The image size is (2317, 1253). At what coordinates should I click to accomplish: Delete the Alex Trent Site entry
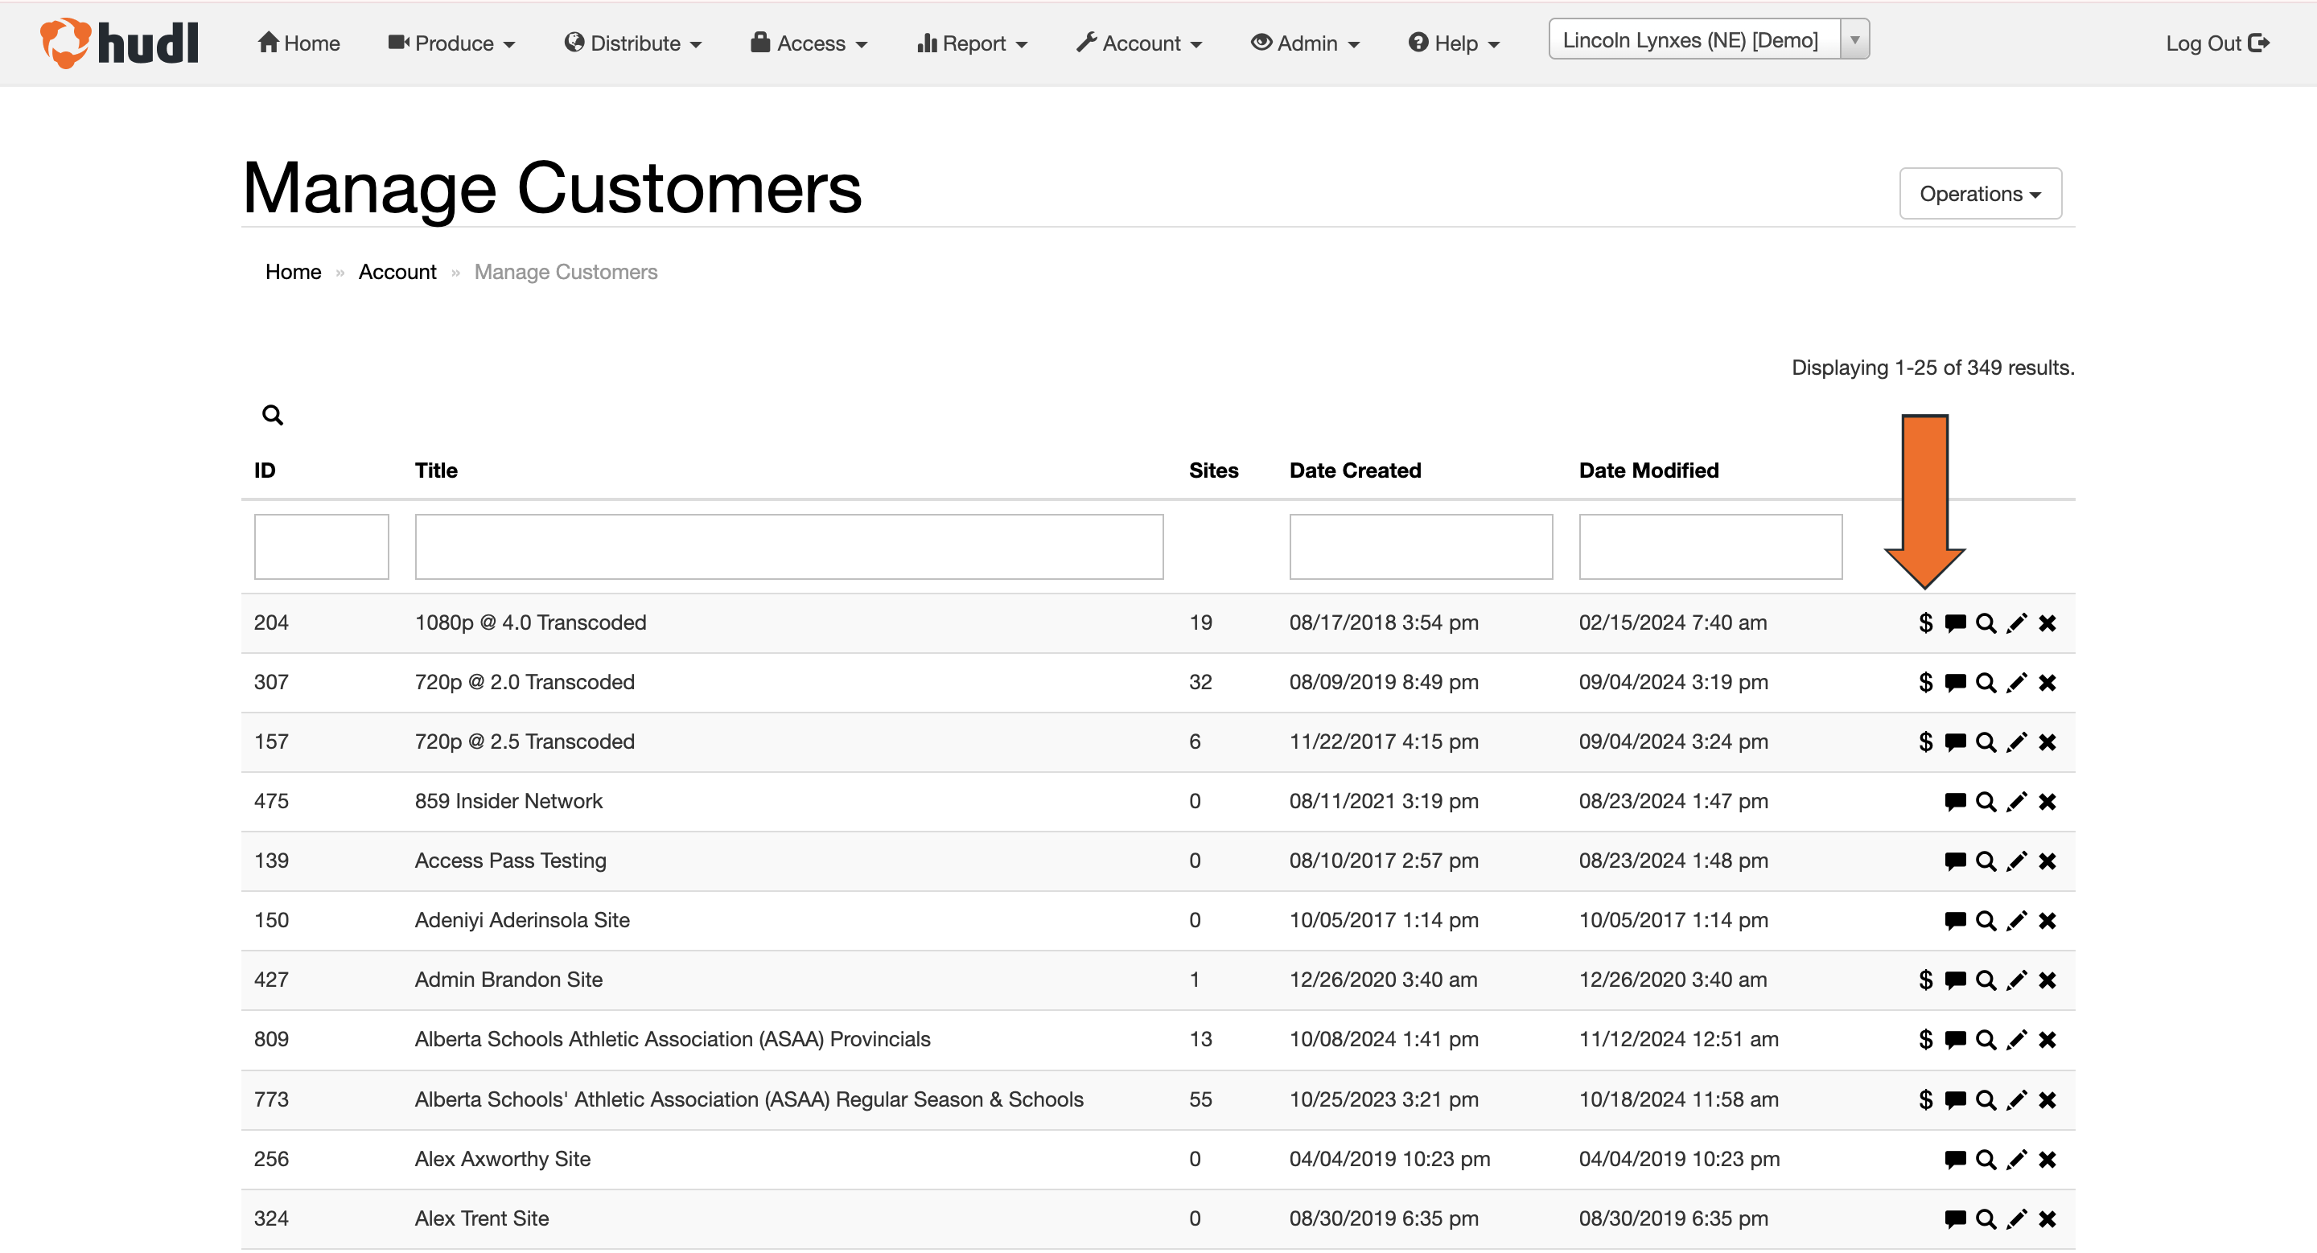click(x=2048, y=1218)
